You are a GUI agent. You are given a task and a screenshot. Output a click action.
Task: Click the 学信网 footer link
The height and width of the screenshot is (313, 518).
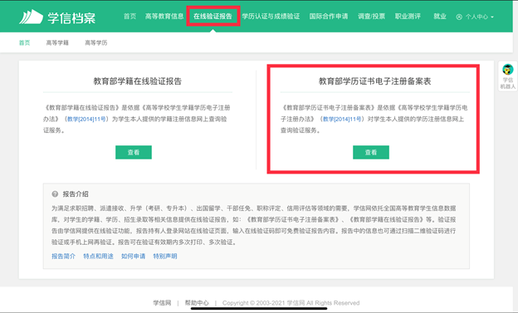point(162,303)
